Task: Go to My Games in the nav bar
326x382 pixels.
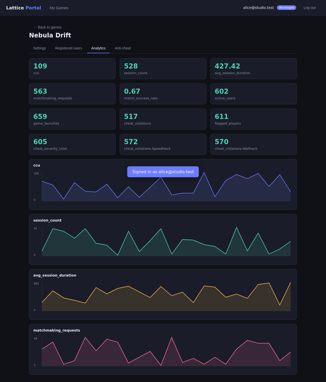Action: click(59, 8)
